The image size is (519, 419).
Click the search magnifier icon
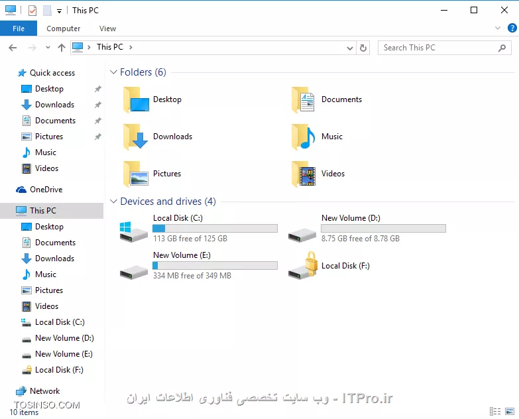[x=502, y=48]
